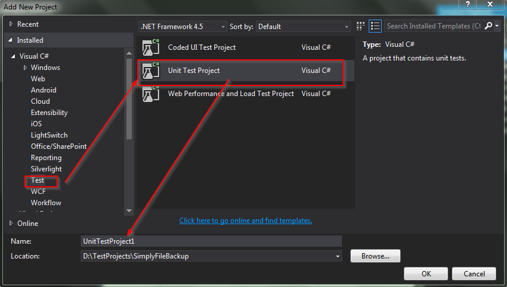The width and height of the screenshot is (507, 287).
Task: Switch to small icons grid view
Action: pyautogui.click(x=360, y=26)
